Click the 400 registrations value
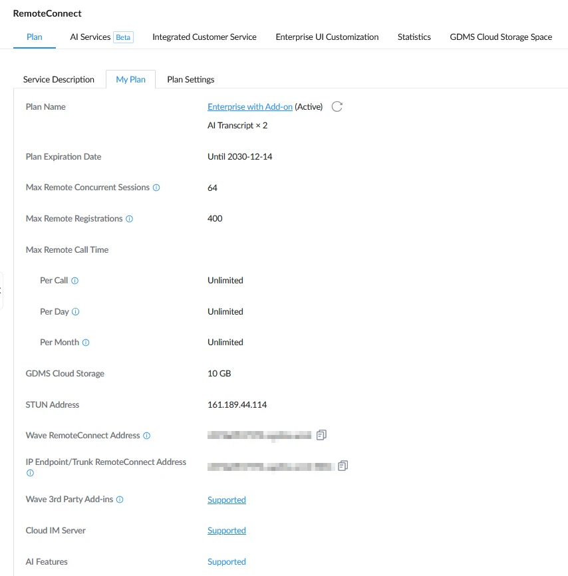This screenshot has height=576, width=568. pos(215,219)
